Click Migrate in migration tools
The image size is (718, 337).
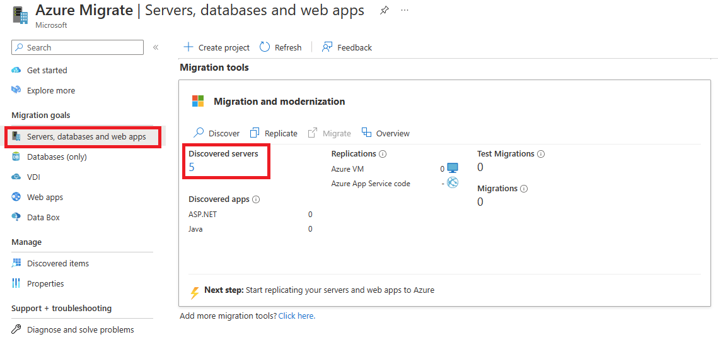pos(329,133)
